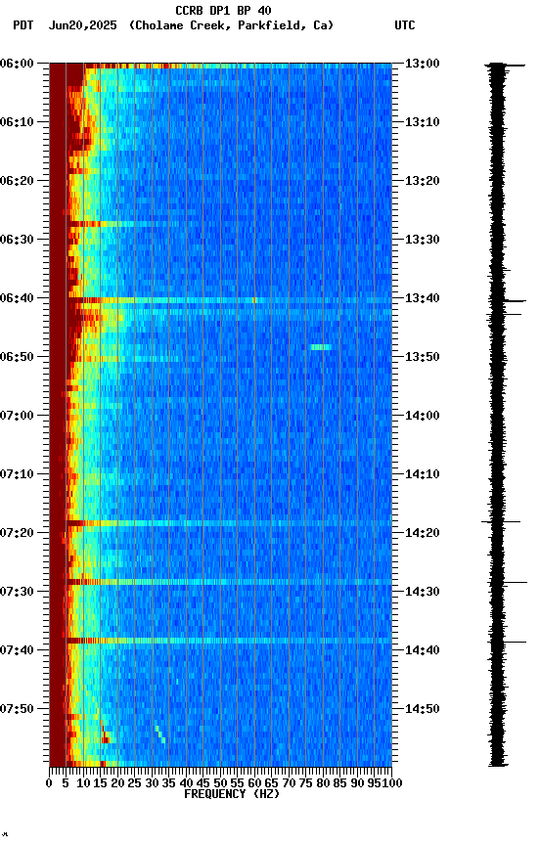Click the 13:50 UTC time tick label
This screenshot has width=540, height=845.
[423, 357]
